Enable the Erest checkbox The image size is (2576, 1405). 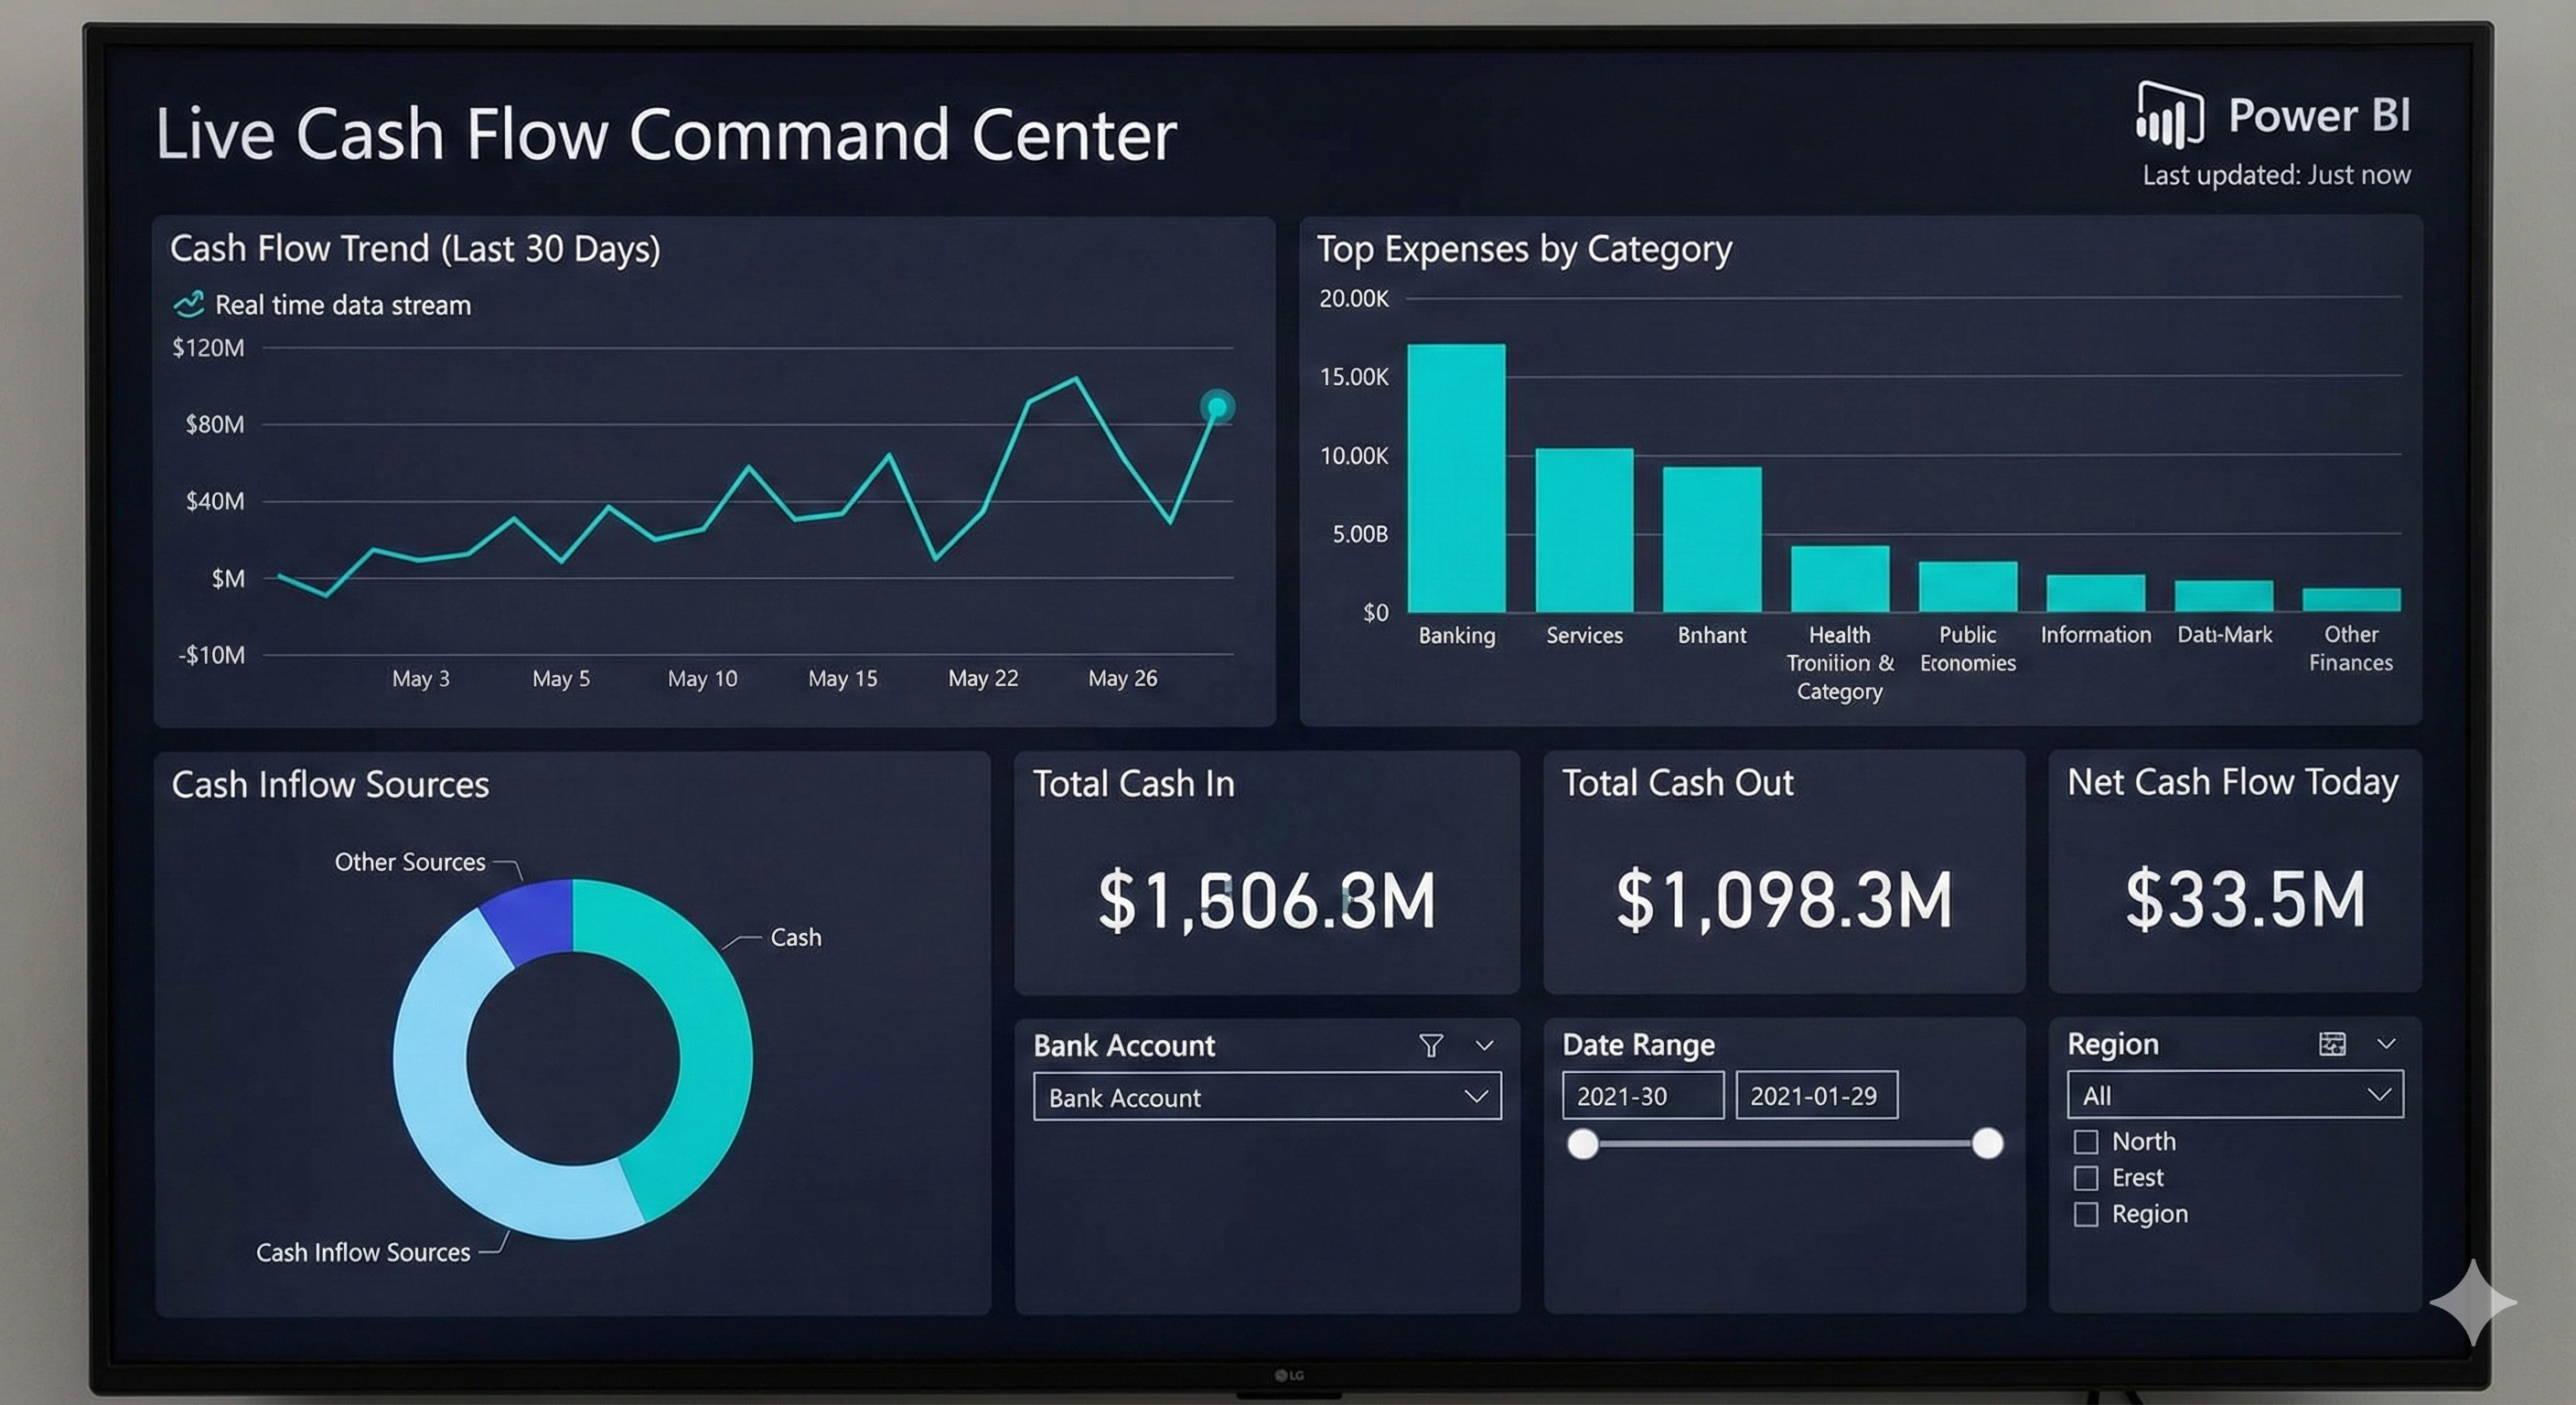[x=2088, y=1178]
